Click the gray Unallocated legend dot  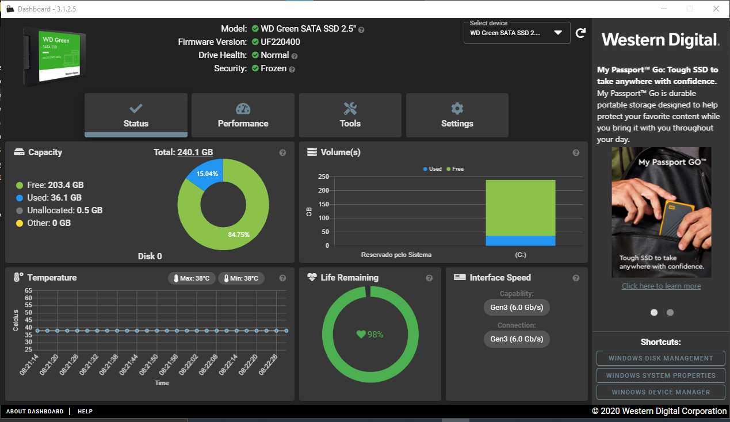tap(20, 210)
